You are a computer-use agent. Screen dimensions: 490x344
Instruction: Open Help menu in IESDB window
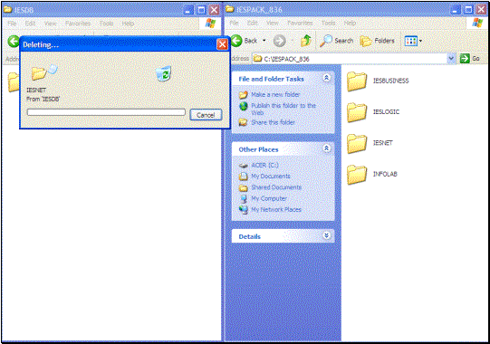[128, 24]
